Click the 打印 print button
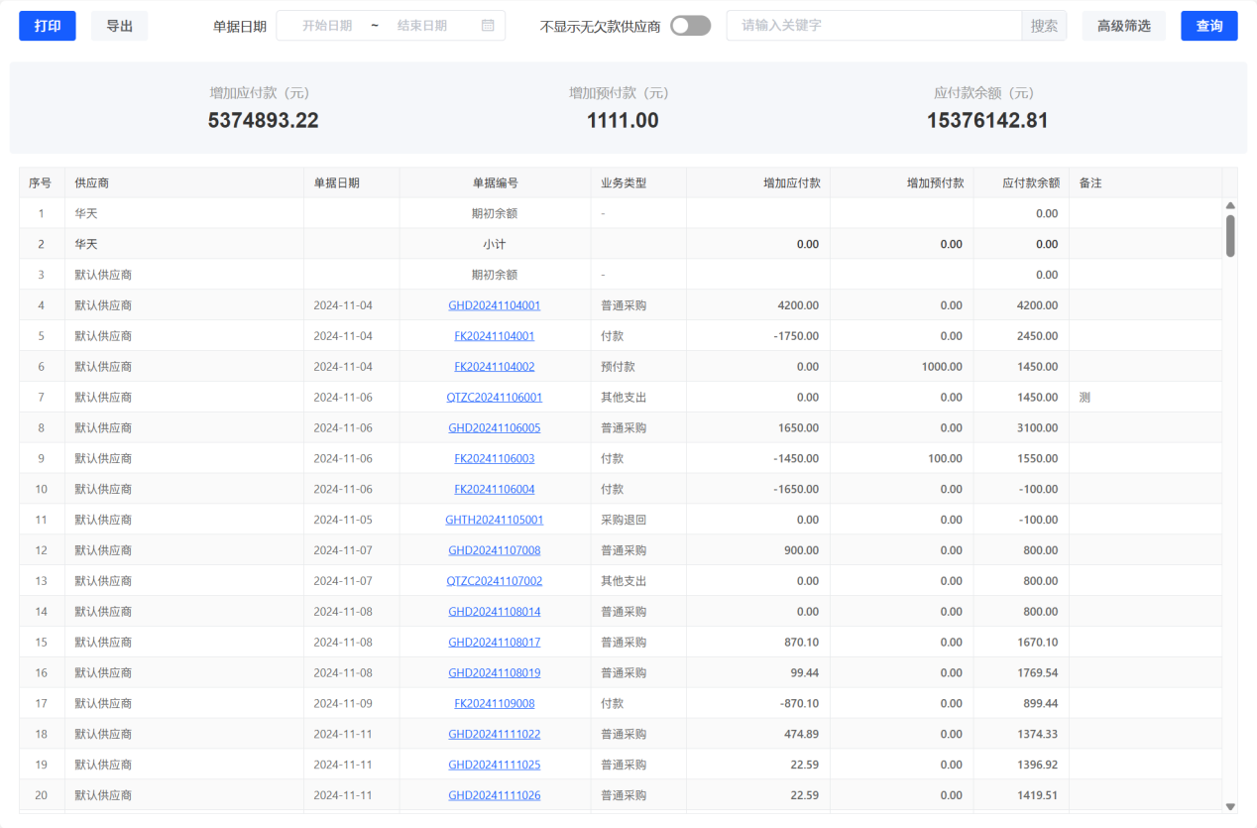 coord(48,26)
